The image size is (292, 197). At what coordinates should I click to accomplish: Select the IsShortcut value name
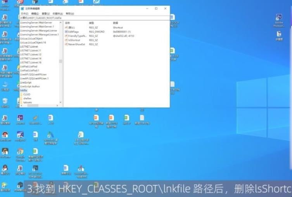tap(74, 40)
